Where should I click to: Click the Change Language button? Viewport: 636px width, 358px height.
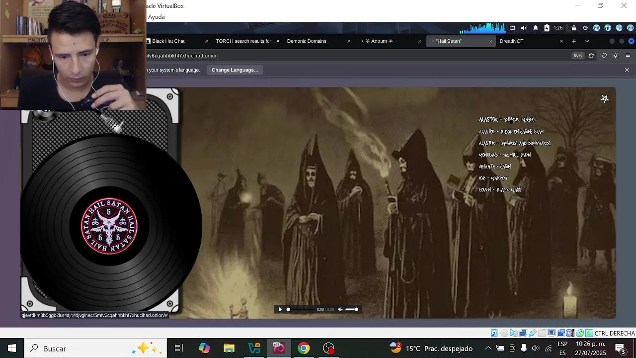coord(235,70)
